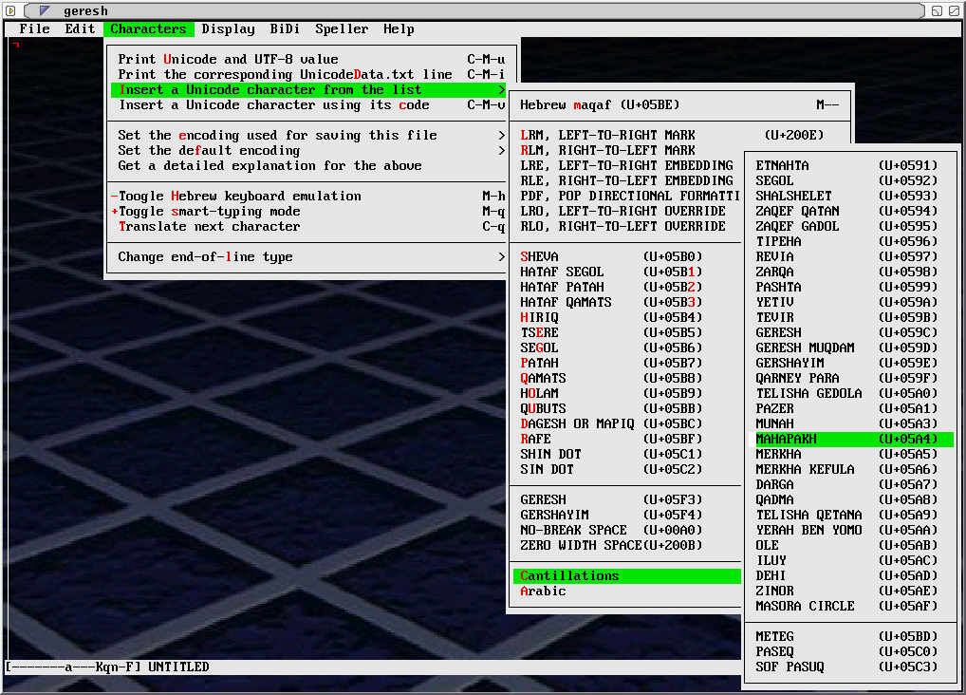Insert Hebrew maqaf (U+05BE)
Screen dimensions: 966x695
click(x=680, y=104)
